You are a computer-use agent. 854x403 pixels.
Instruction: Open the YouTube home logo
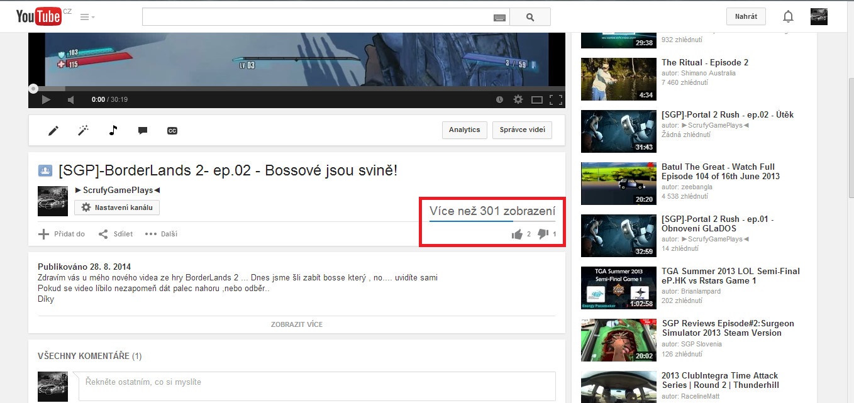tap(39, 17)
